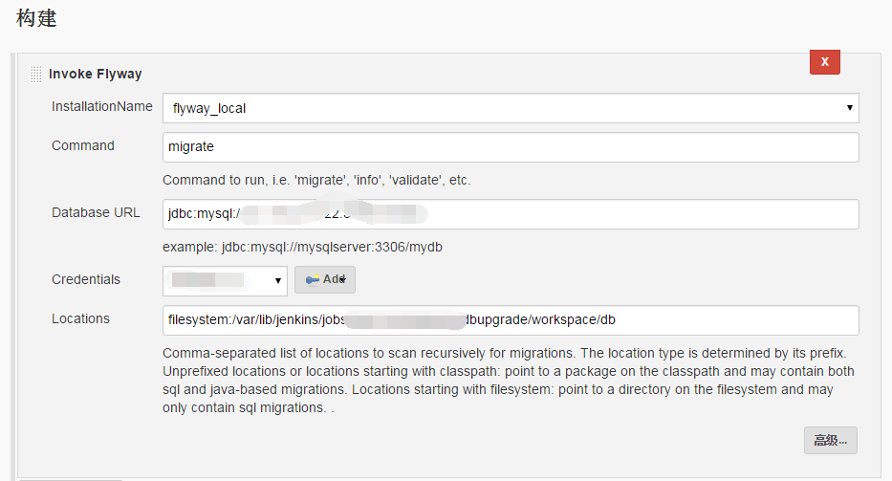The width and height of the screenshot is (892, 481).
Task: Click the 构建 section heading
Action: click(x=36, y=18)
